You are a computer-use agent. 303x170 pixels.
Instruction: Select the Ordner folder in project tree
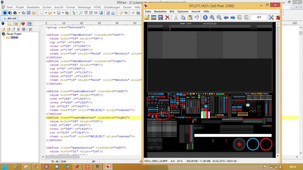coord(14,38)
